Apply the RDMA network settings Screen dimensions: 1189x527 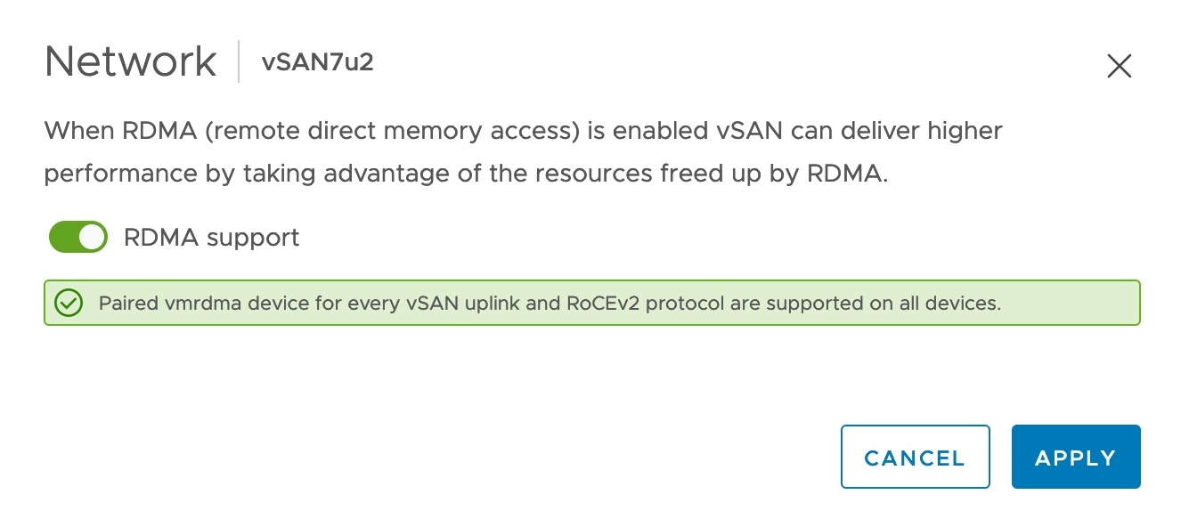click(x=1075, y=457)
